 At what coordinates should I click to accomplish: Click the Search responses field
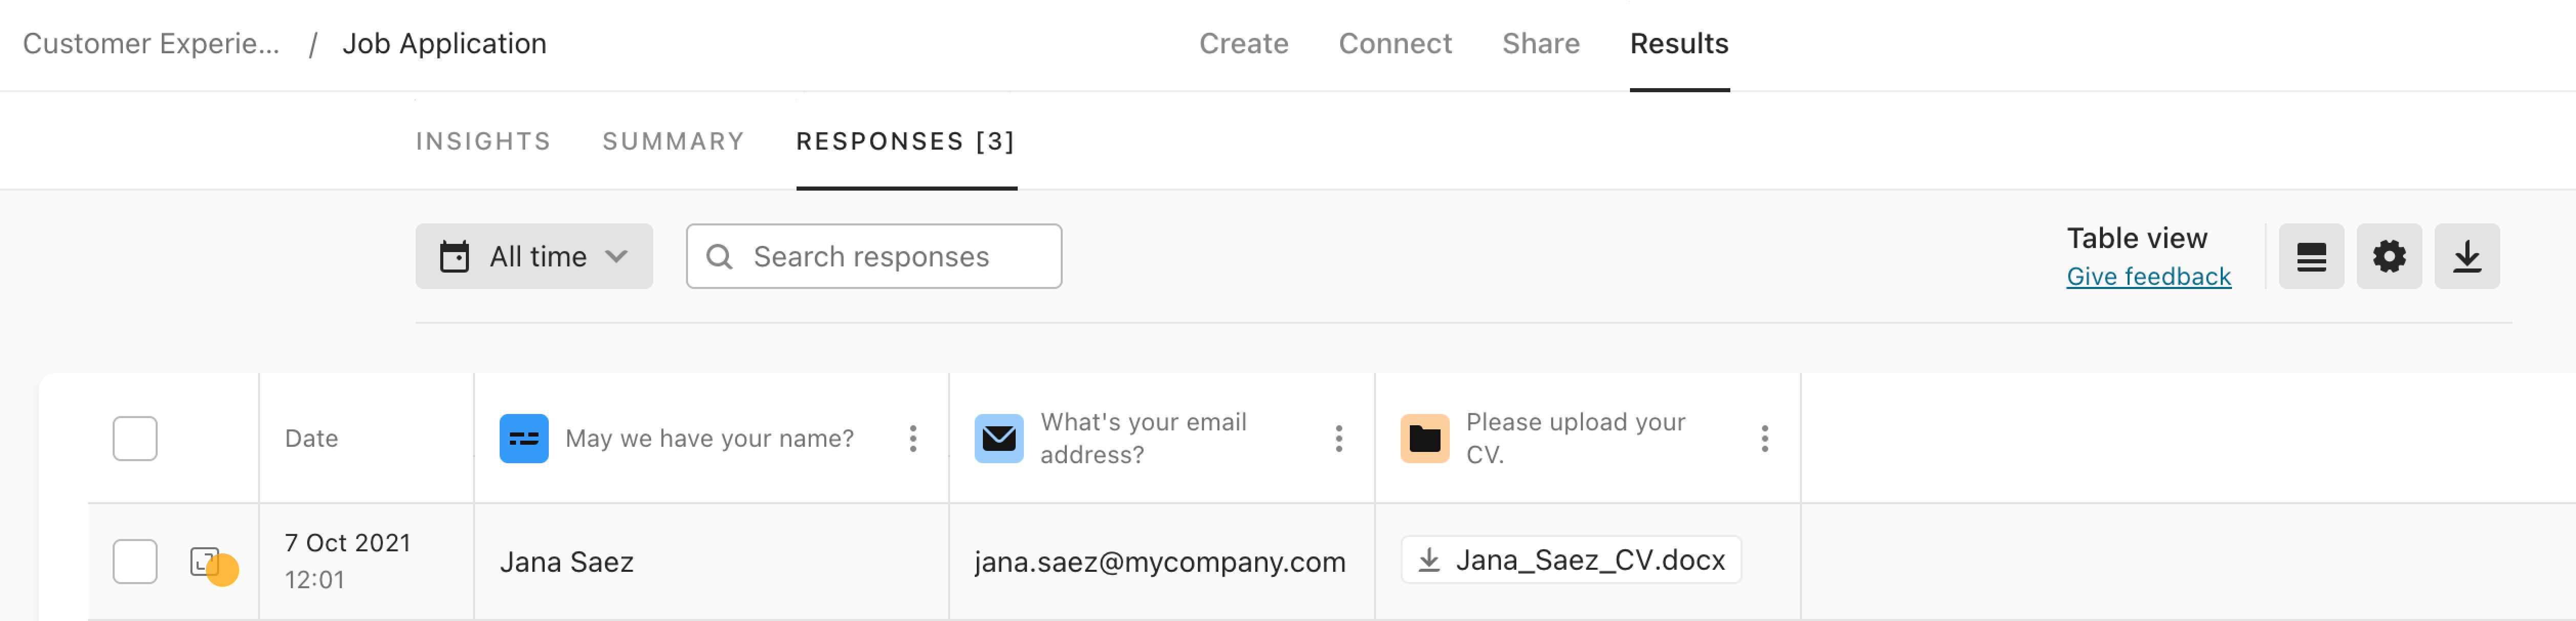tap(873, 256)
